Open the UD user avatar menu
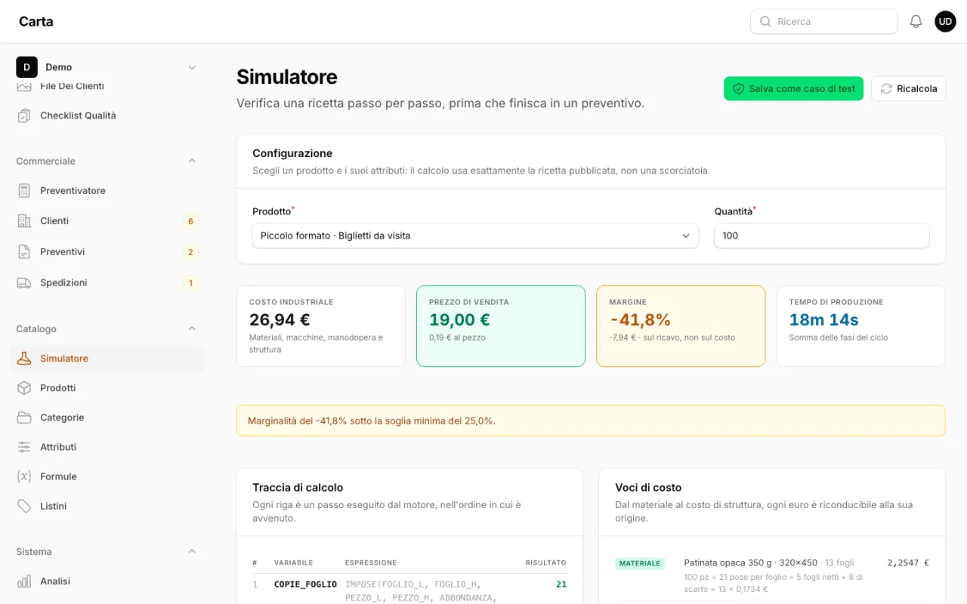Screen dimensions: 967x604 [x=945, y=21]
